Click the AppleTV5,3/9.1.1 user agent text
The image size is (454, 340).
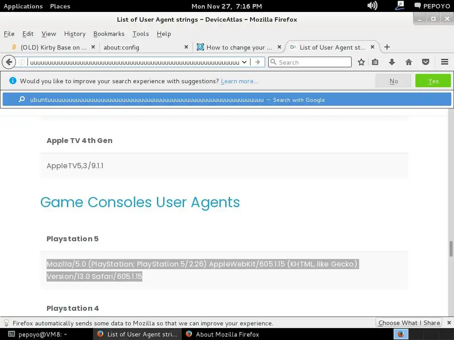(x=74, y=166)
